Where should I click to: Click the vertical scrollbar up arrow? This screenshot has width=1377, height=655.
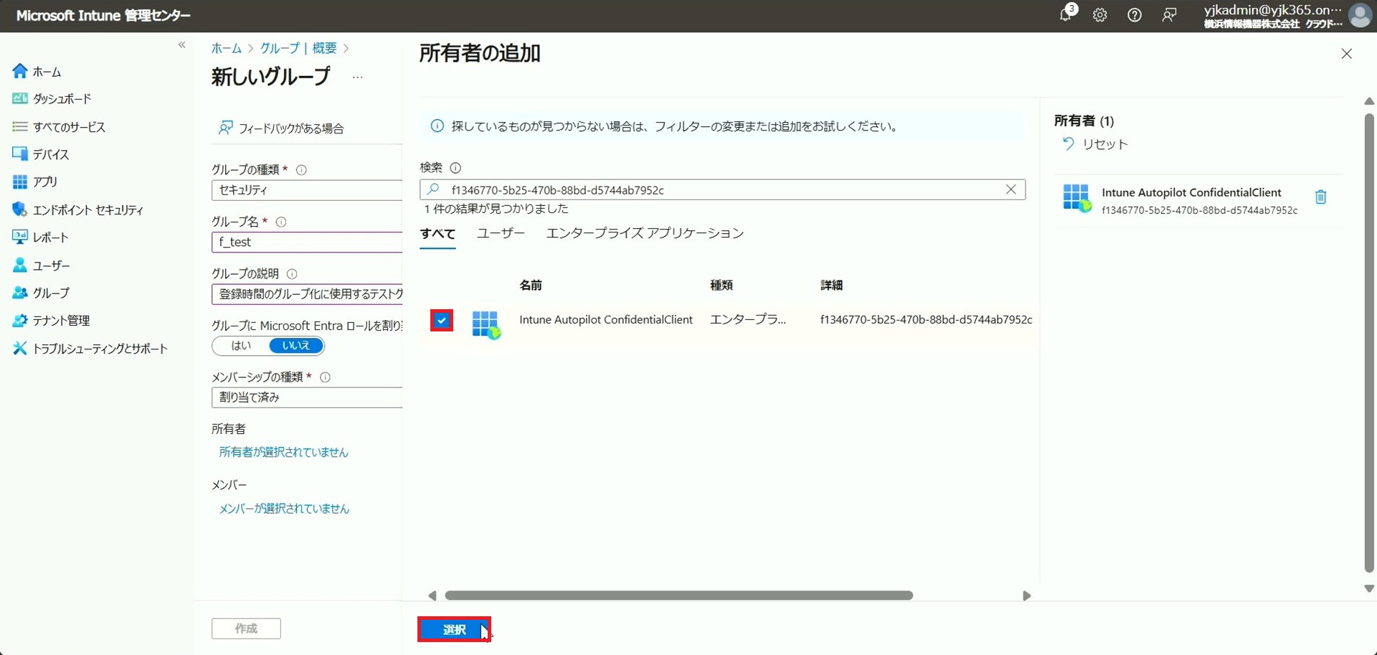pyautogui.click(x=1369, y=102)
